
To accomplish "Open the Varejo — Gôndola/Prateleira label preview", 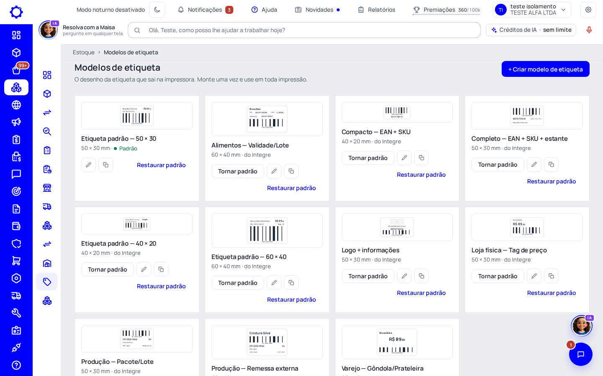I will point(397,342).
